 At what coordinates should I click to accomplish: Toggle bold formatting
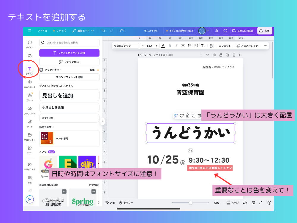pyautogui.click(x=170, y=46)
